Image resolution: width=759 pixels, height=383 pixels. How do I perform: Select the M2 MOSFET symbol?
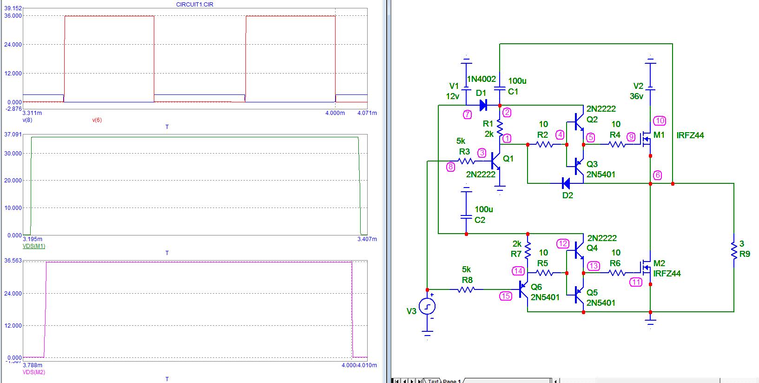coord(647,268)
